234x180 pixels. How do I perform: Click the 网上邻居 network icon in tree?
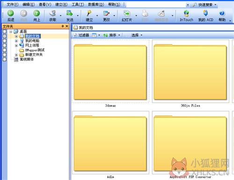(x=22, y=45)
